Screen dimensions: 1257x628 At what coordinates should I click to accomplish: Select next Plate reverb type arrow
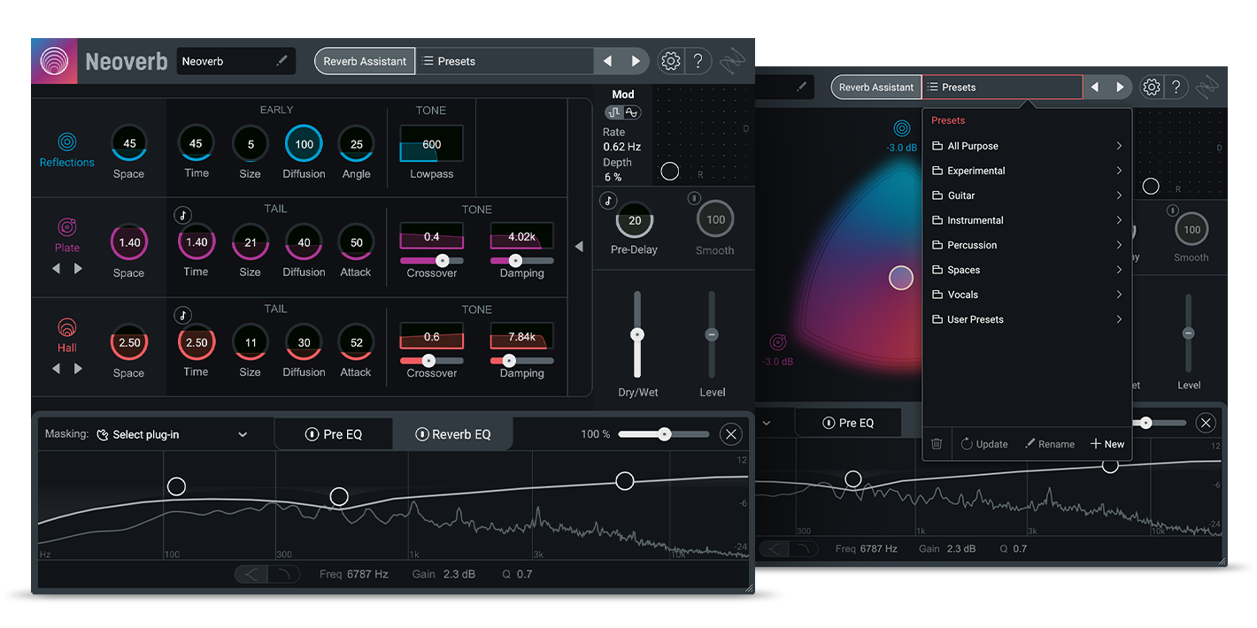pos(78,268)
